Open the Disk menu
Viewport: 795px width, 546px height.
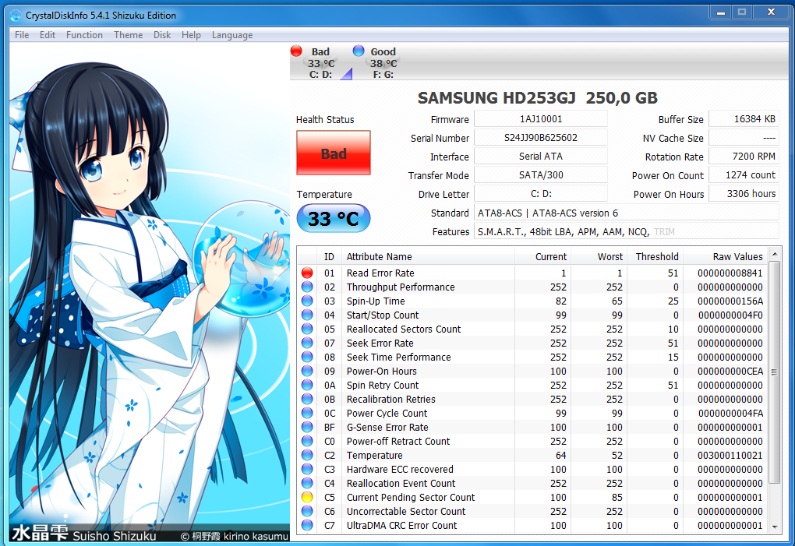click(x=162, y=35)
